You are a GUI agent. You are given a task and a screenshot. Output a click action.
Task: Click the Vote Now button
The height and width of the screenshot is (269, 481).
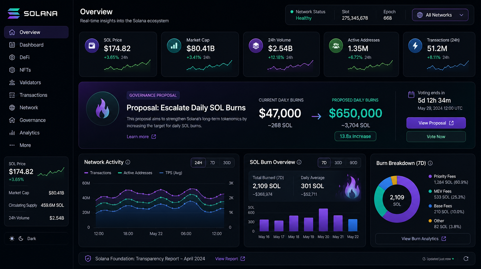coord(436,137)
